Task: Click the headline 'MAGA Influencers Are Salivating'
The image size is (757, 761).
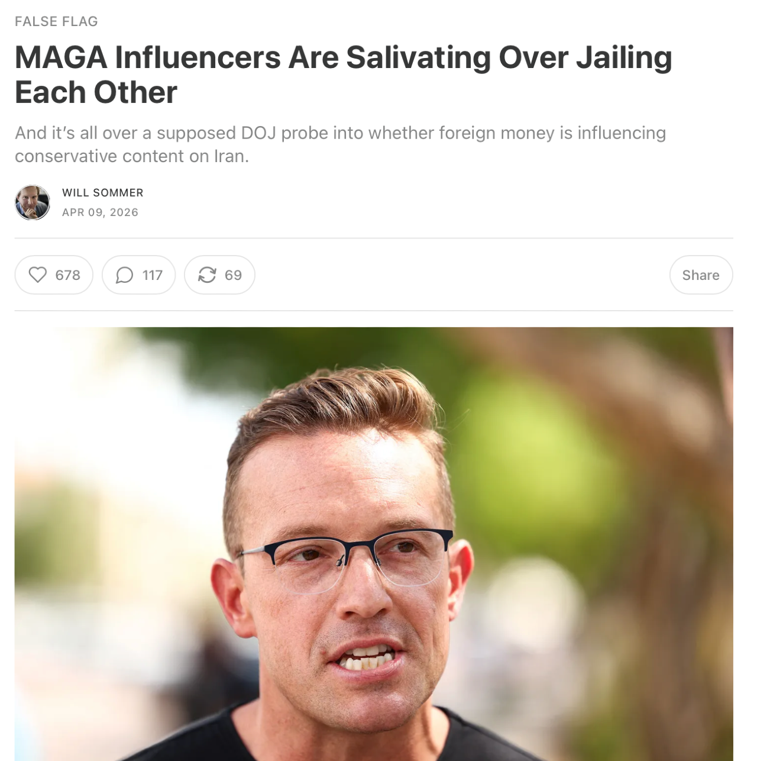Action: coord(253,57)
